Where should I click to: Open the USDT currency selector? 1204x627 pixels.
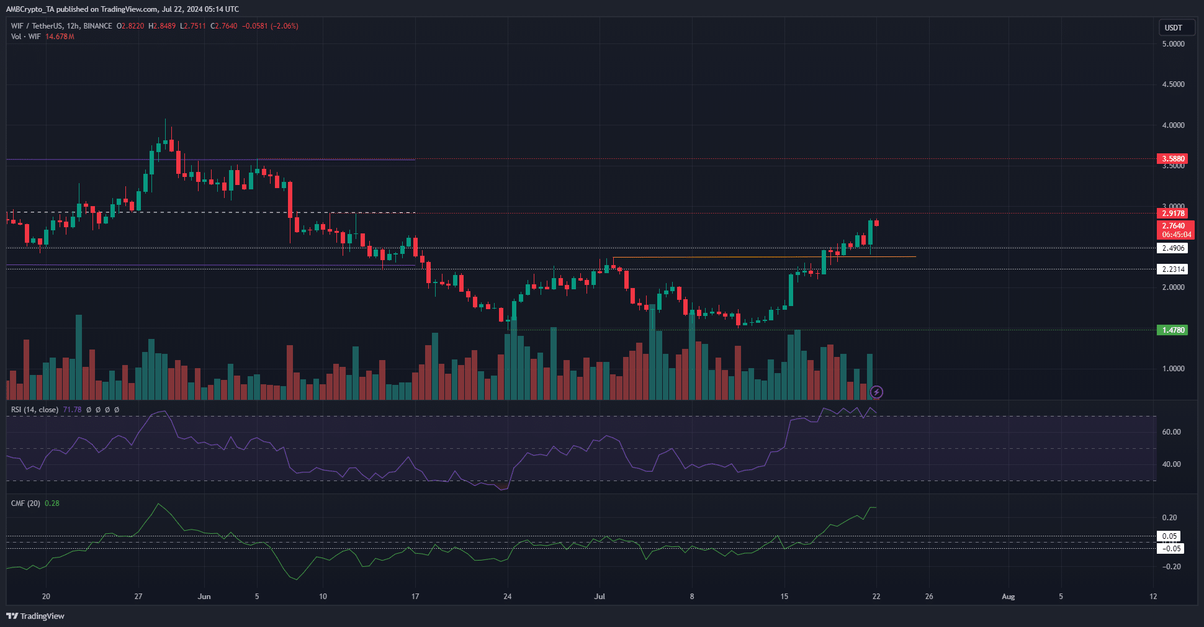coord(1177,27)
